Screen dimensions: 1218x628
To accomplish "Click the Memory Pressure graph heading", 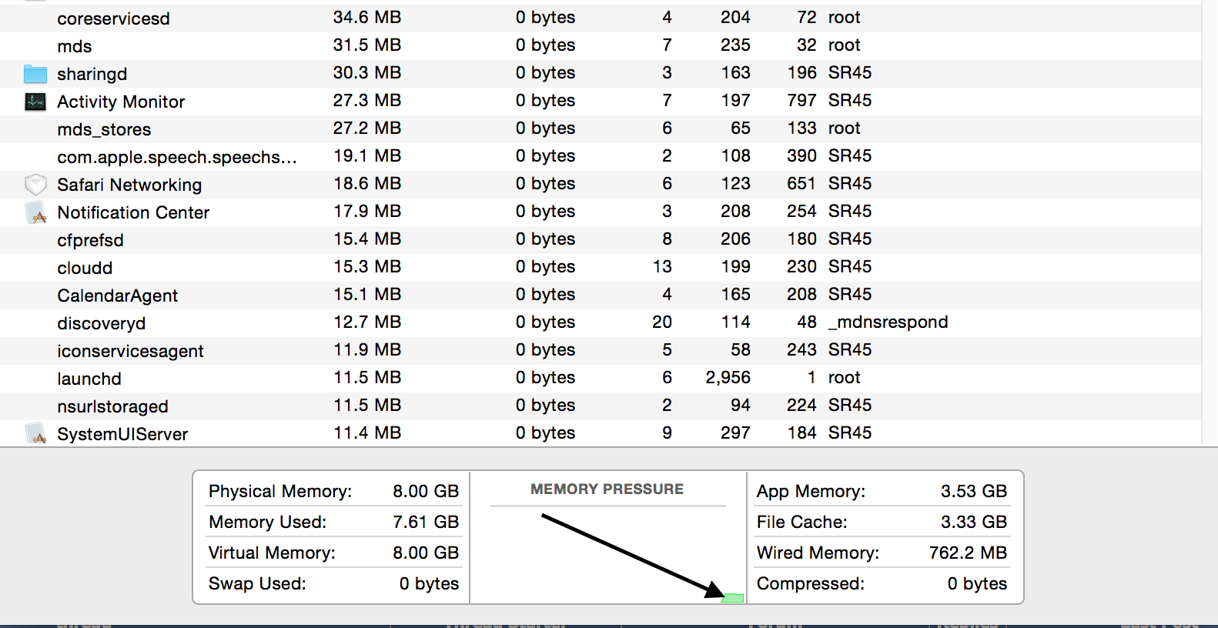I will (x=607, y=489).
